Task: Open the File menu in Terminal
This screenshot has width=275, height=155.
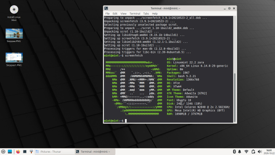Action: pos(107,13)
